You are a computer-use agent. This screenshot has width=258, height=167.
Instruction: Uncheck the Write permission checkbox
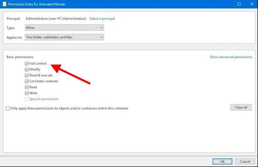pyautogui.click(x=27, y=93)
